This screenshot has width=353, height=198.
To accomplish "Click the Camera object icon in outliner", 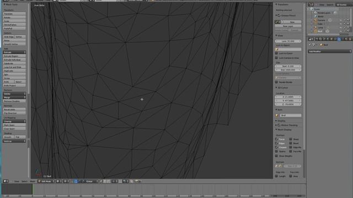I will 315,20.
